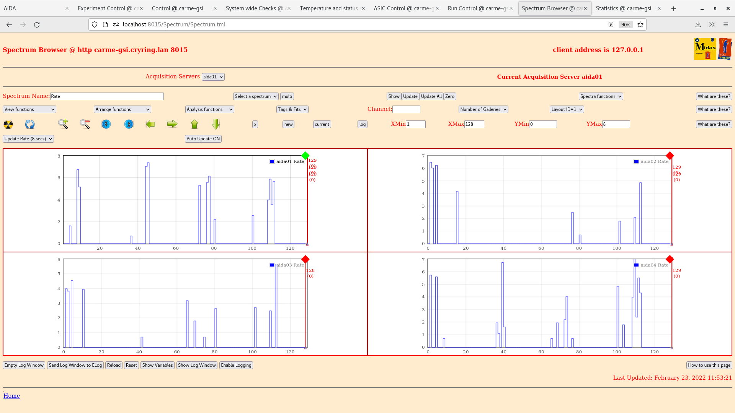Open the Update Rate (8 secs) dropdown
Image resolution: width=735 pixels, height=413 pixels.
coord(28,139)
